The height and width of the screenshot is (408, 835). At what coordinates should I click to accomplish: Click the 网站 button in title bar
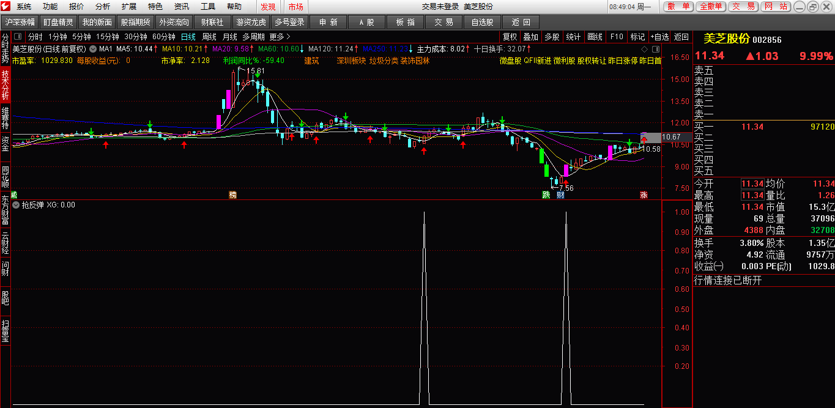776,7
